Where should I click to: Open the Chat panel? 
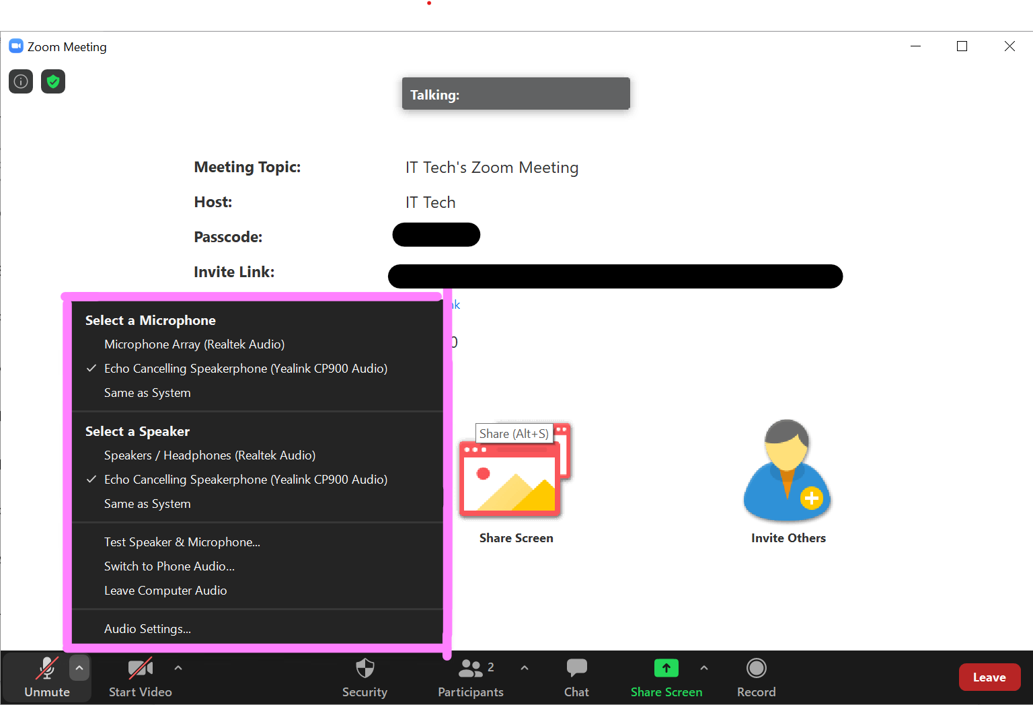coord(576,677)
